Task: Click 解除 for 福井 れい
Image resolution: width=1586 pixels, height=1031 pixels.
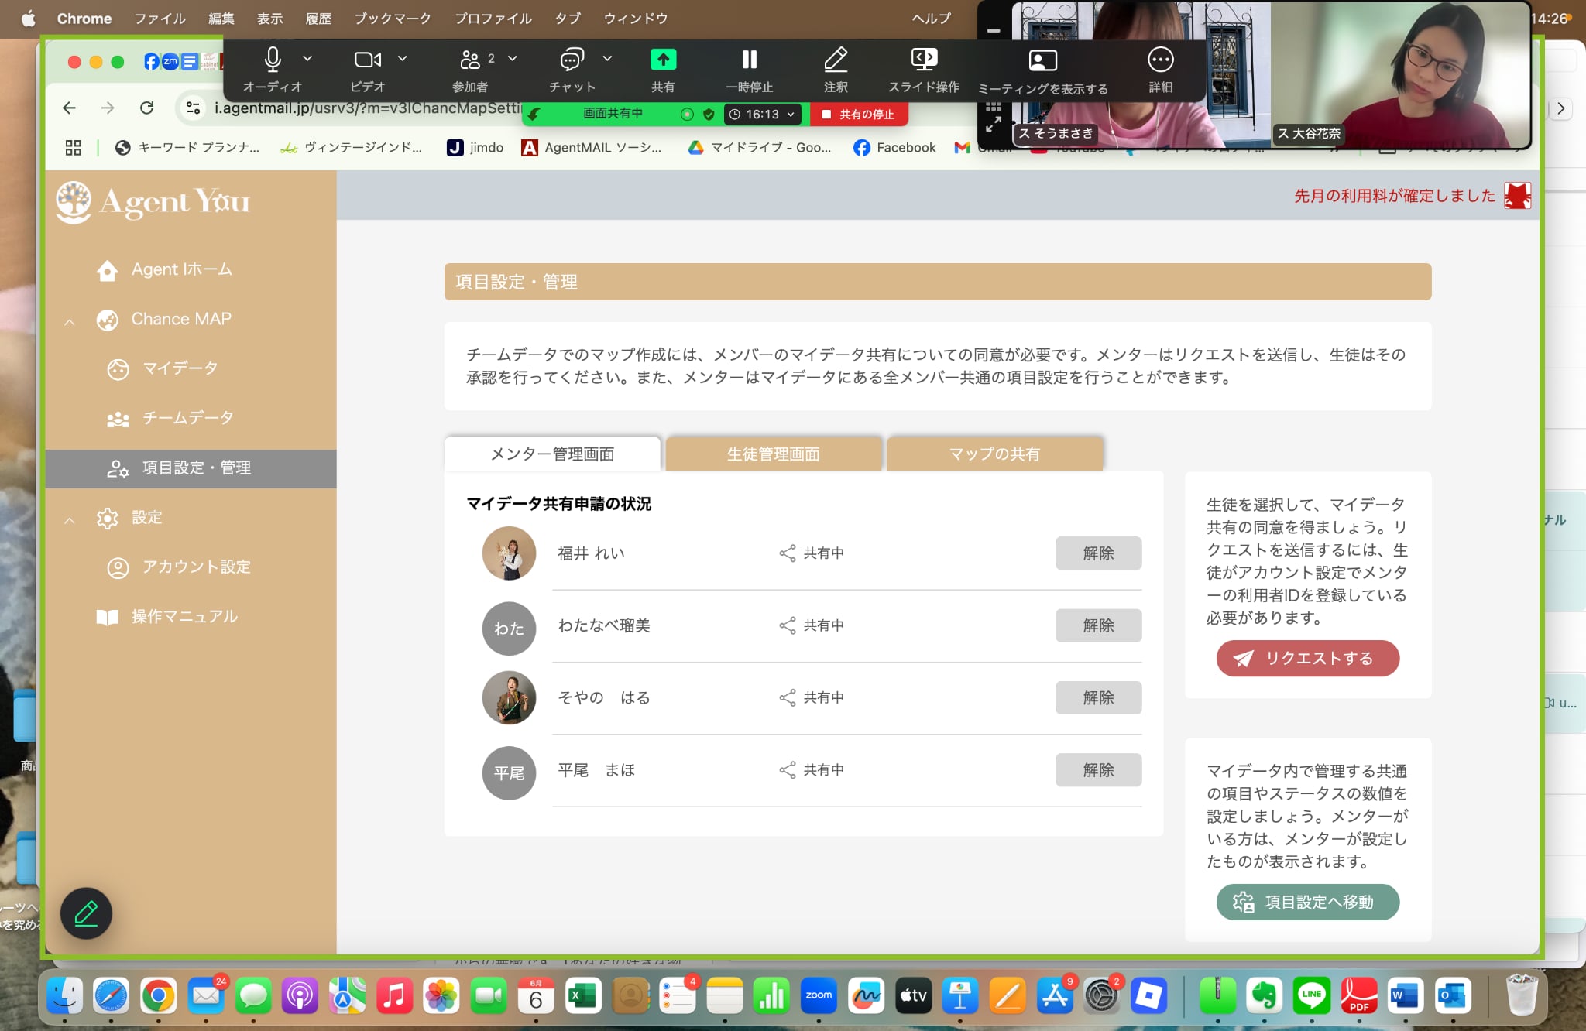Action: [x=1098, y=553]
